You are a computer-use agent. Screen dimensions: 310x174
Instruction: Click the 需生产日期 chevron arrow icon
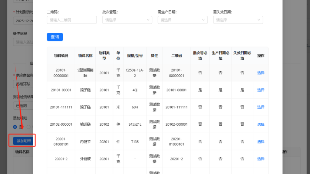pyautogui.click(x=204, y=20)
